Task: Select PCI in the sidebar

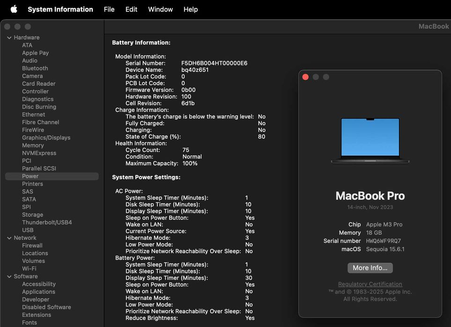Action: coord(27,161)
